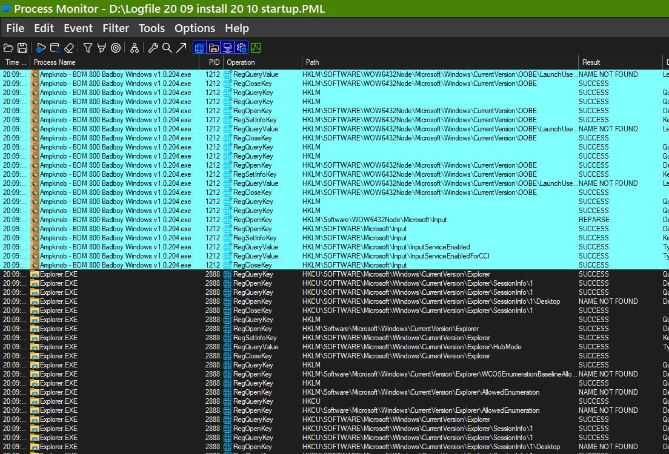Viewport: 669px width, 454px height.
Task: Click the Result column header
Action: click(x=620, y=62)
